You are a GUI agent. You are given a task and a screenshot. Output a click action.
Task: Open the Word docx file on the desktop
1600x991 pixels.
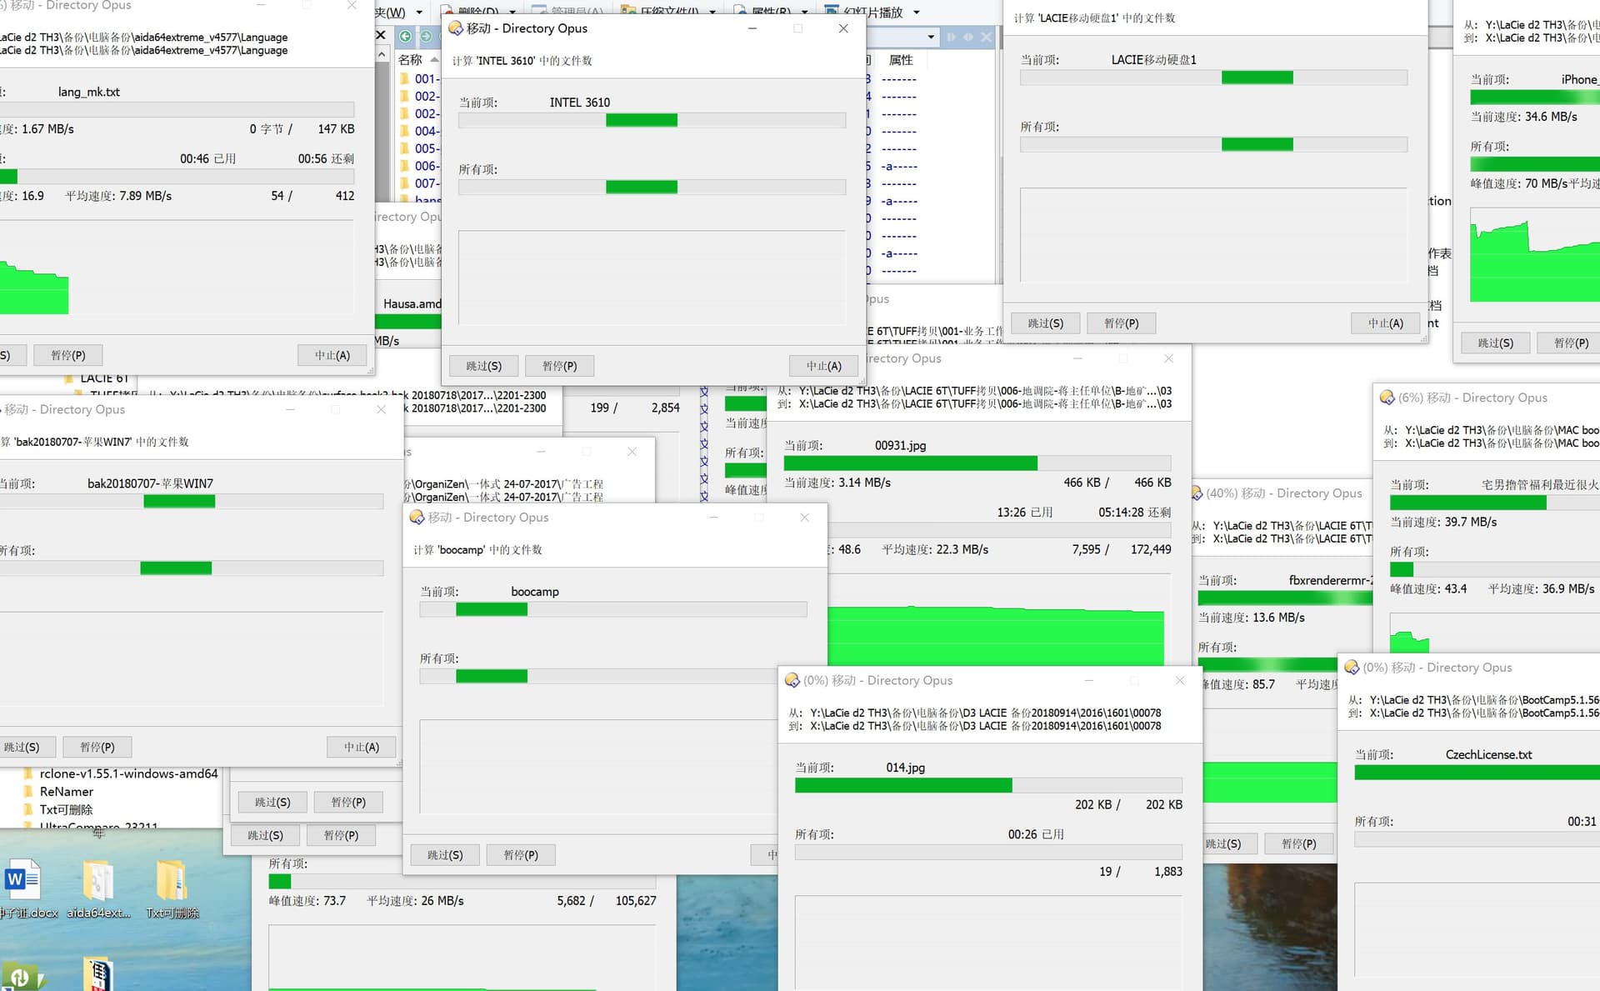coord(23,880)
